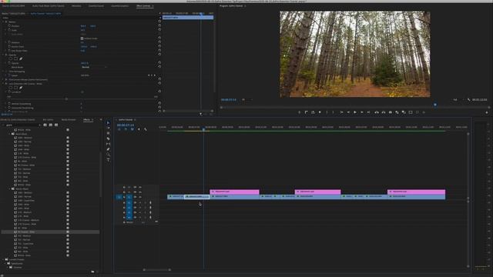This screenshot has height=277, width=493.
Task: Click the Extract button in Program monitor
Action: [384, 112]
